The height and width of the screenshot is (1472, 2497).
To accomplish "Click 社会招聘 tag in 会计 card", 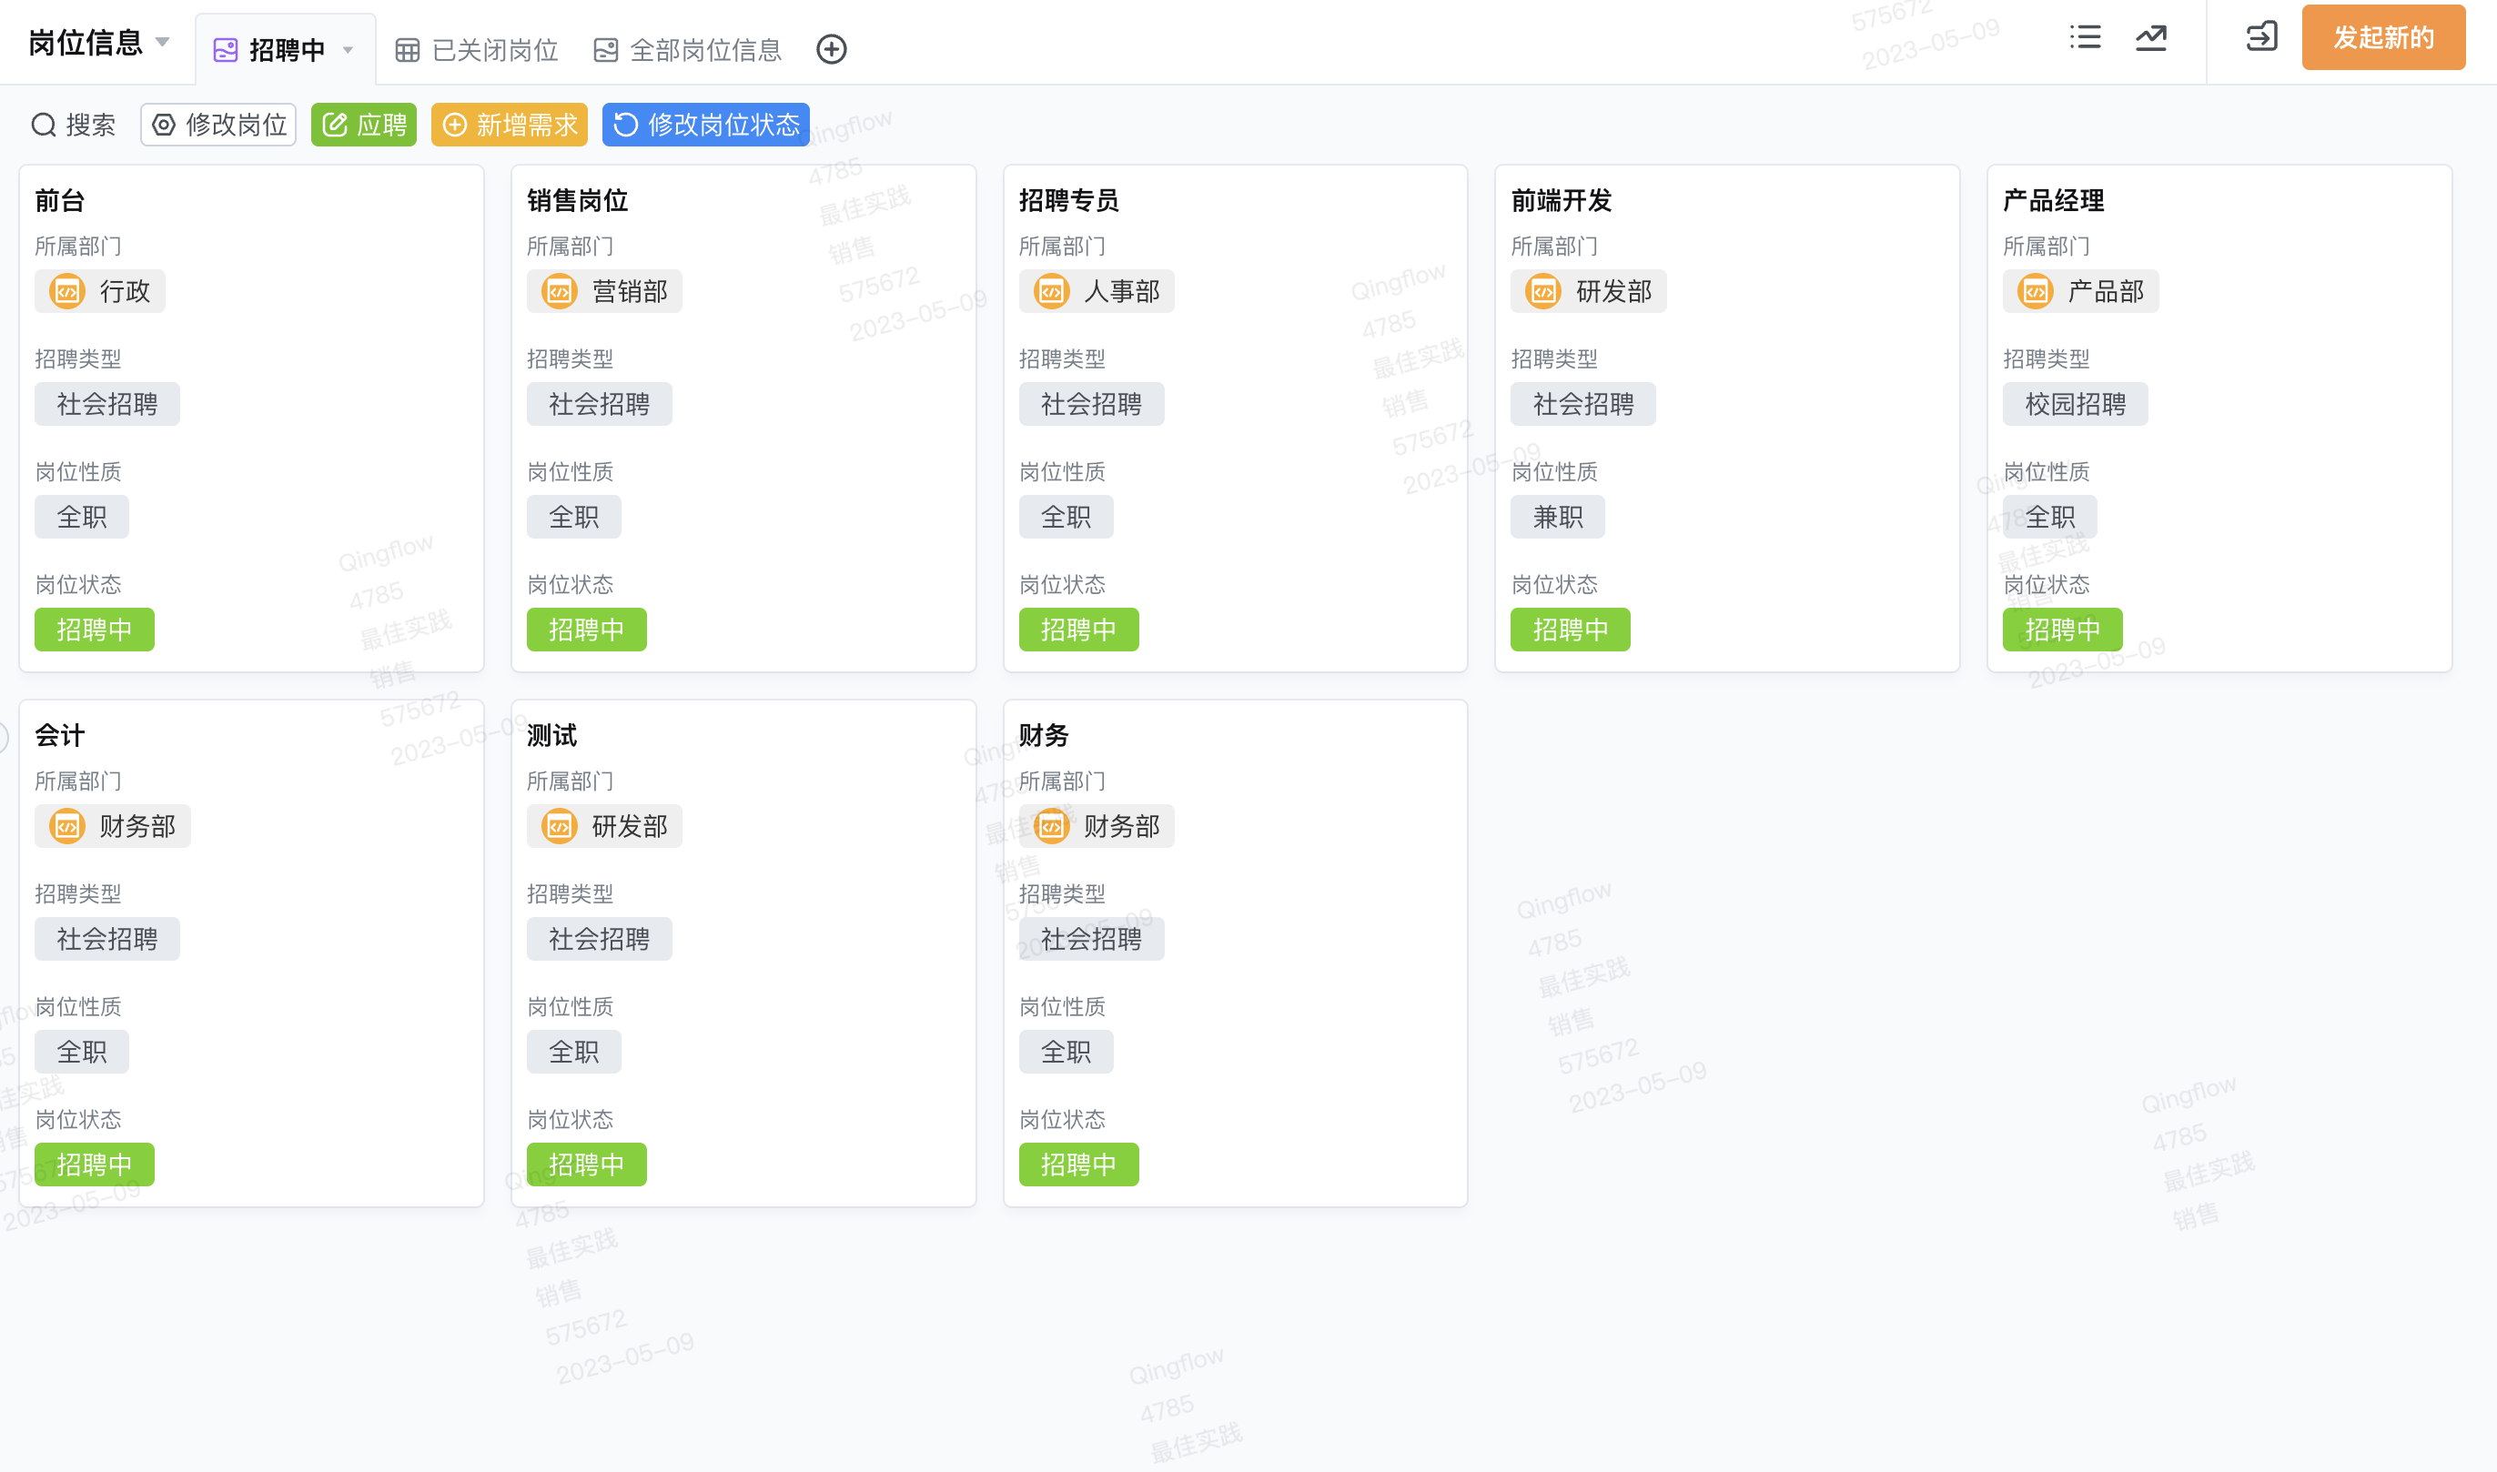I will [x=107, y=940].
